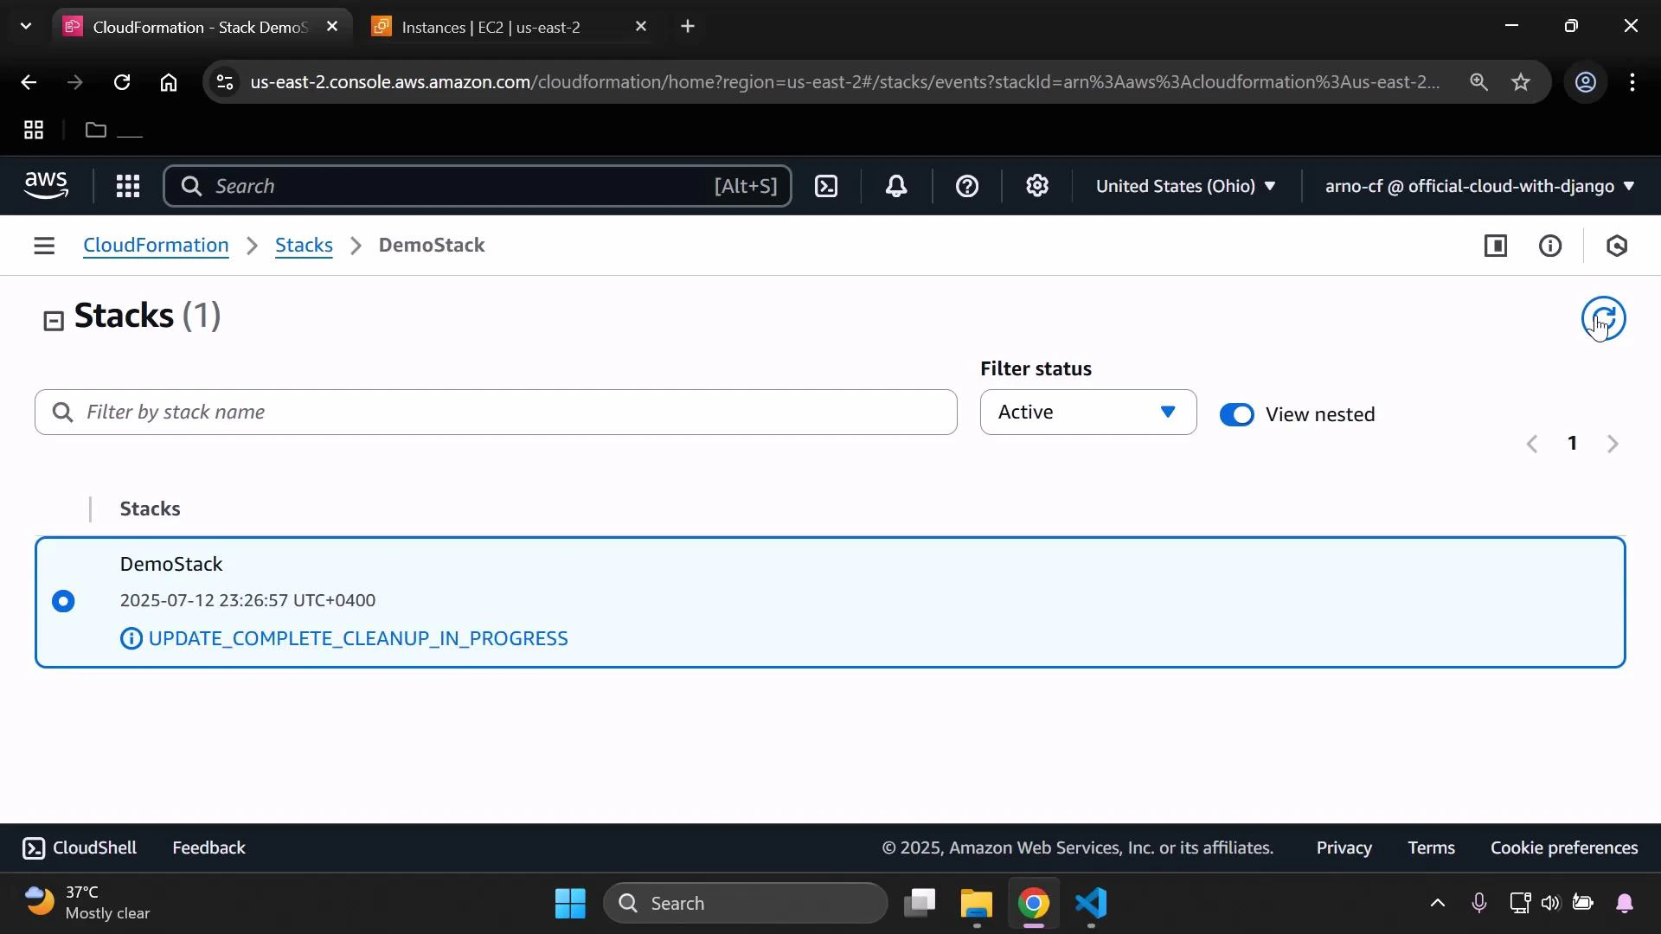Click the microphone icon in system tray
This screenshot has height=934, width=1661.
[x=1479, y=904]
